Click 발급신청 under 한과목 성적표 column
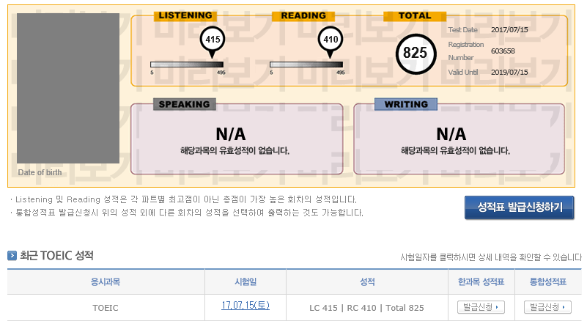This screenshot has width=587, height=335. click(481, 307)
